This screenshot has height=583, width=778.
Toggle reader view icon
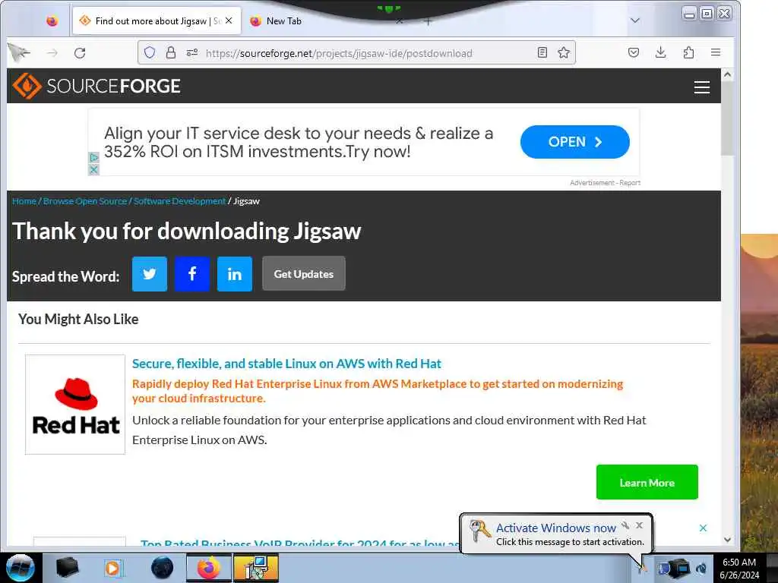coord(542,52)
